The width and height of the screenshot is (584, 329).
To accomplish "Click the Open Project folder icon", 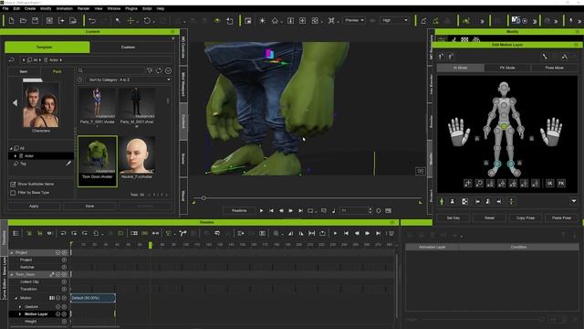I will pos(23,20).
